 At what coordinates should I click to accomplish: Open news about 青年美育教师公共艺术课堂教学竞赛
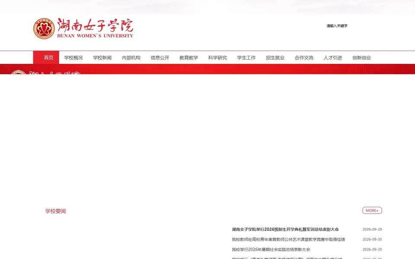coord(288,240)
